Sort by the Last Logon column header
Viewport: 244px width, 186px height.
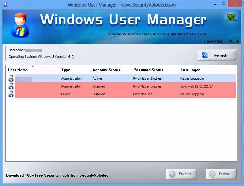[207, 70]
